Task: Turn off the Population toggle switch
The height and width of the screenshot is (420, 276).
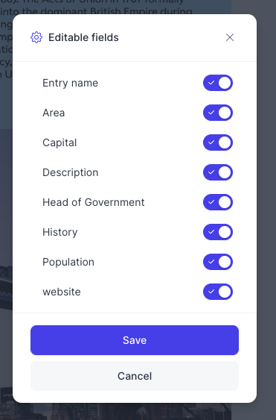Action: 218,262
